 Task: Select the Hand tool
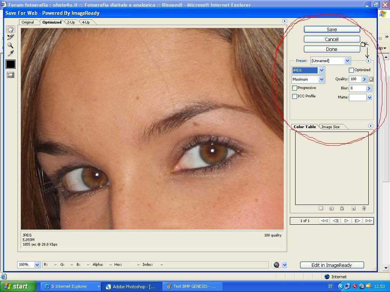pos(10,29)
